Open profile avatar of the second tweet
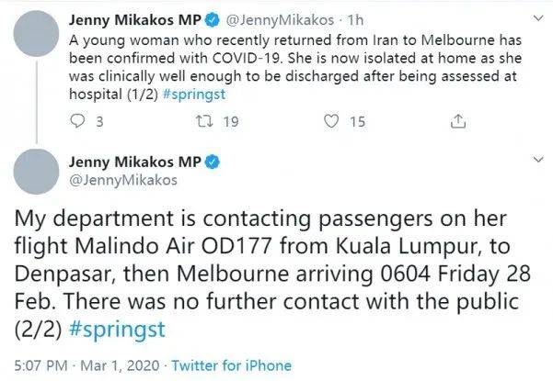Screen dimensions: 553x381 pos(36,172)
